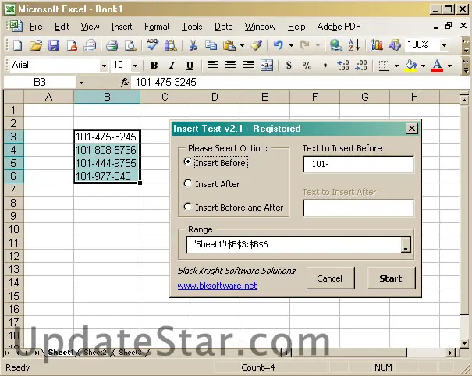This screenshot has width=472, height=376.
Task: Sort ascending with the A-Z icon
Action: tap(353, 45)
